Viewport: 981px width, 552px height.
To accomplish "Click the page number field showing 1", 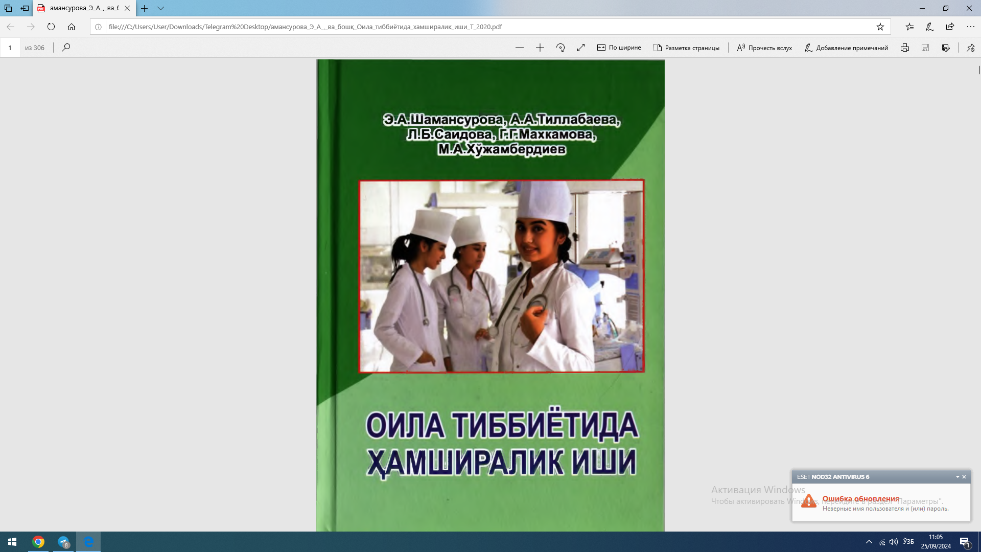I will pos(10,48).
